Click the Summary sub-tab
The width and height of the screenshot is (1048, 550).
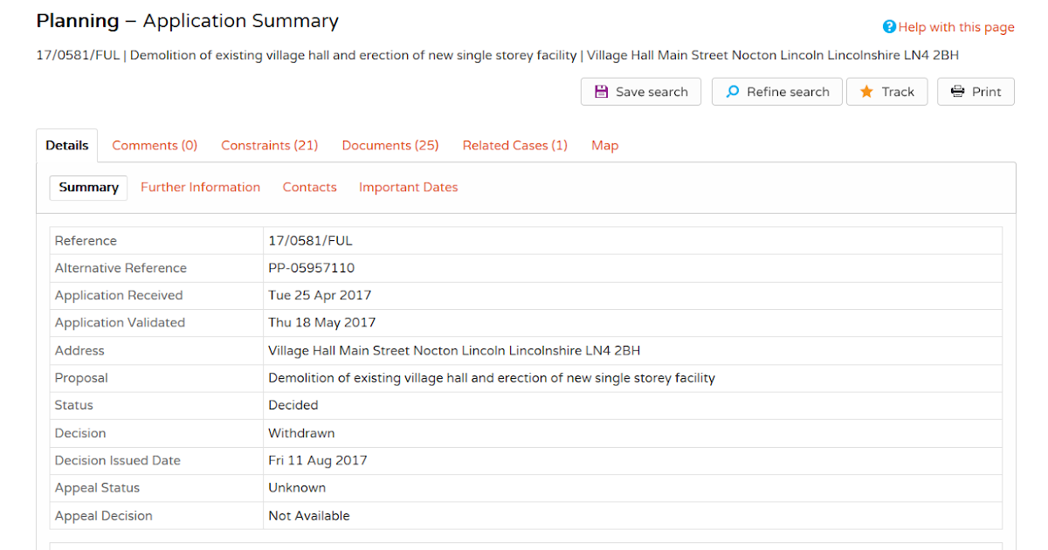pyautogui.click(x=87, y=187)
